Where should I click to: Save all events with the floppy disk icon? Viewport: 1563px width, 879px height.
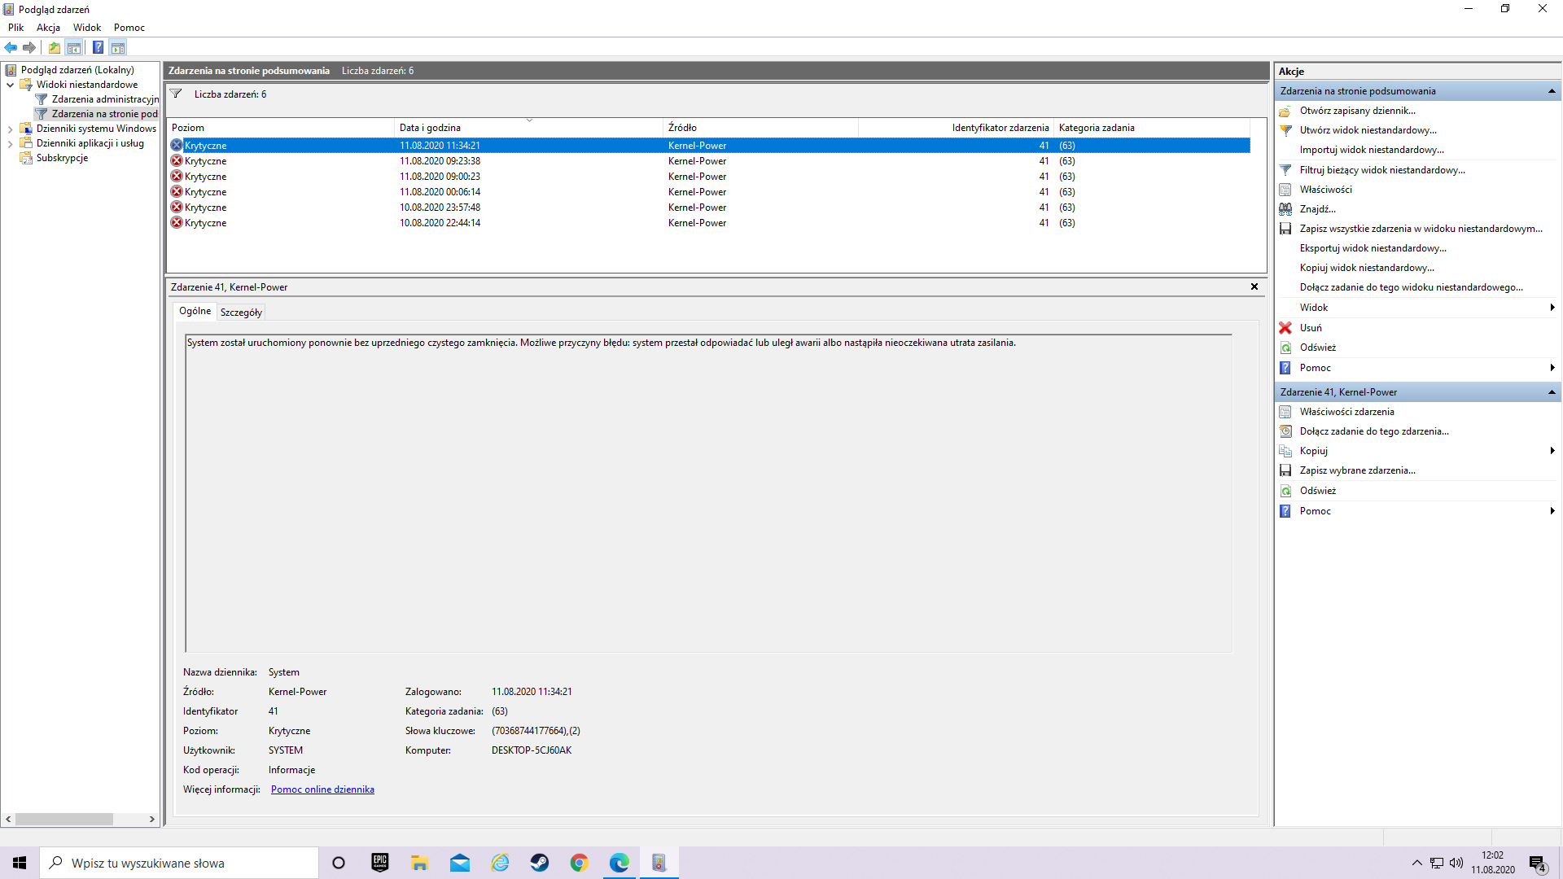tap(1286, 229)
